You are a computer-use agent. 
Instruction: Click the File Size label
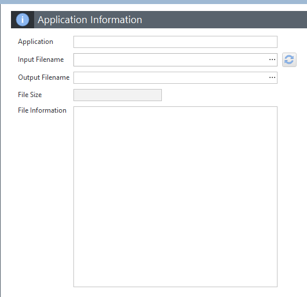click(x=29, y=95)
